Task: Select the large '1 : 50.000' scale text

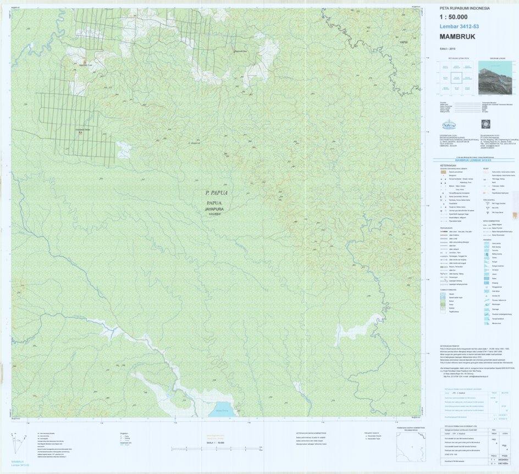Action: click(454, 17)
